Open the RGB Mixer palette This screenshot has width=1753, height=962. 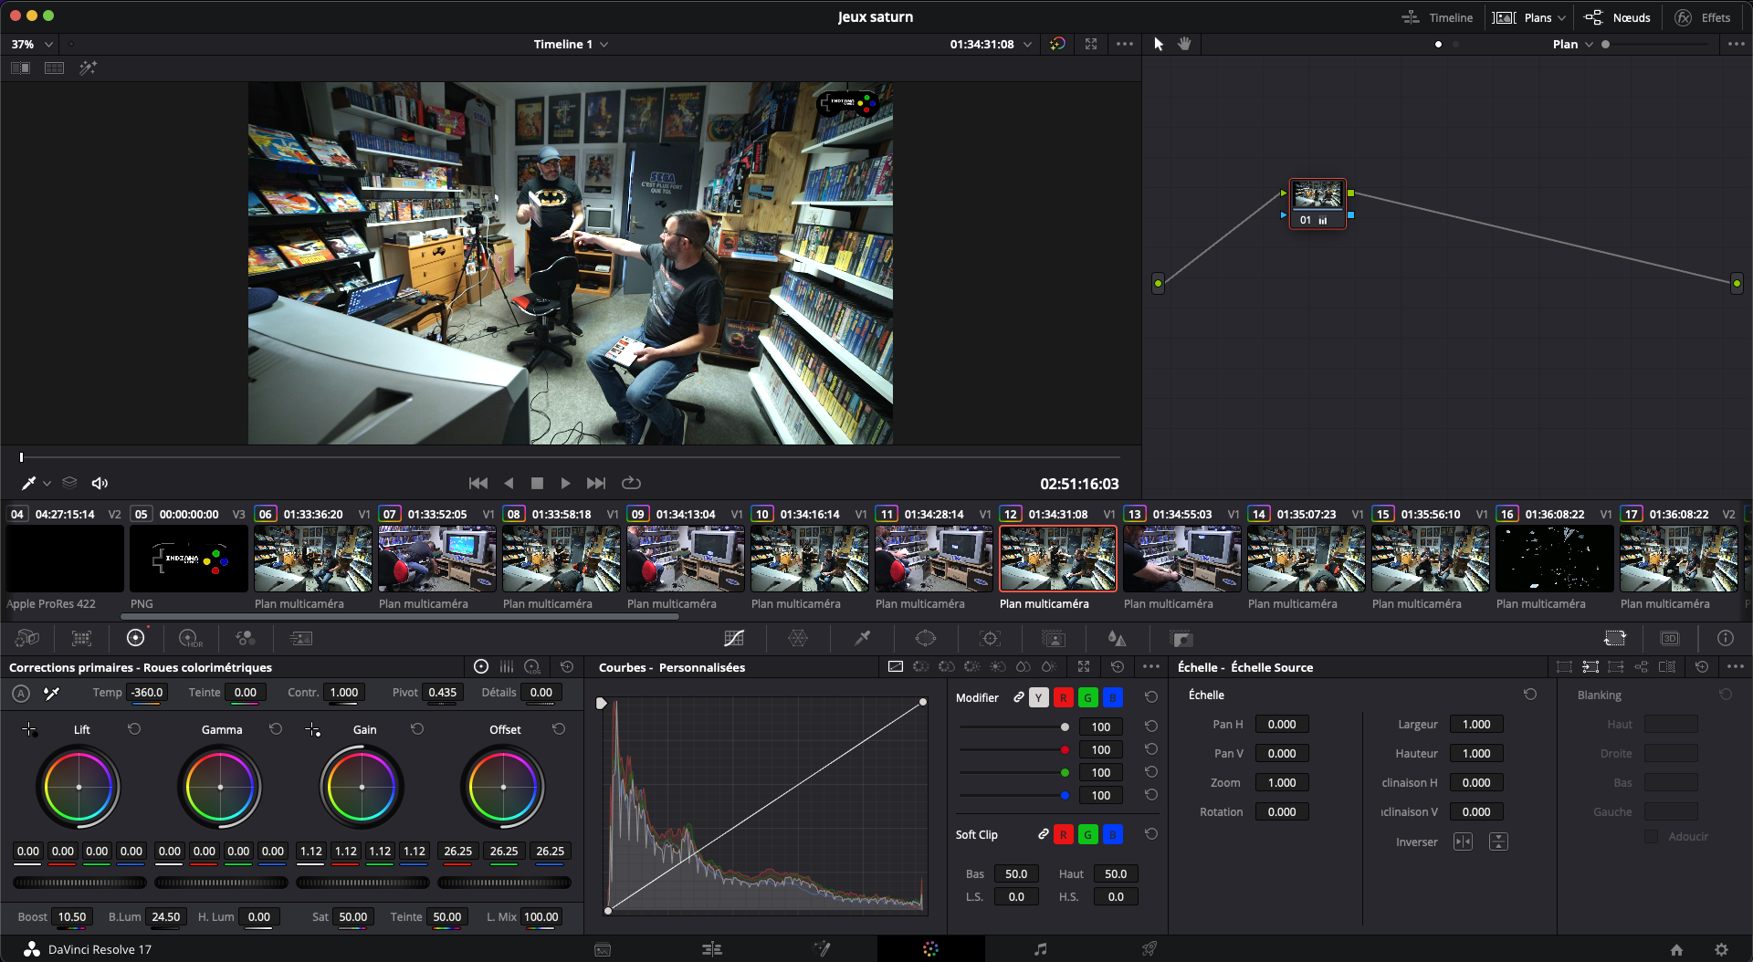(245, 639)
